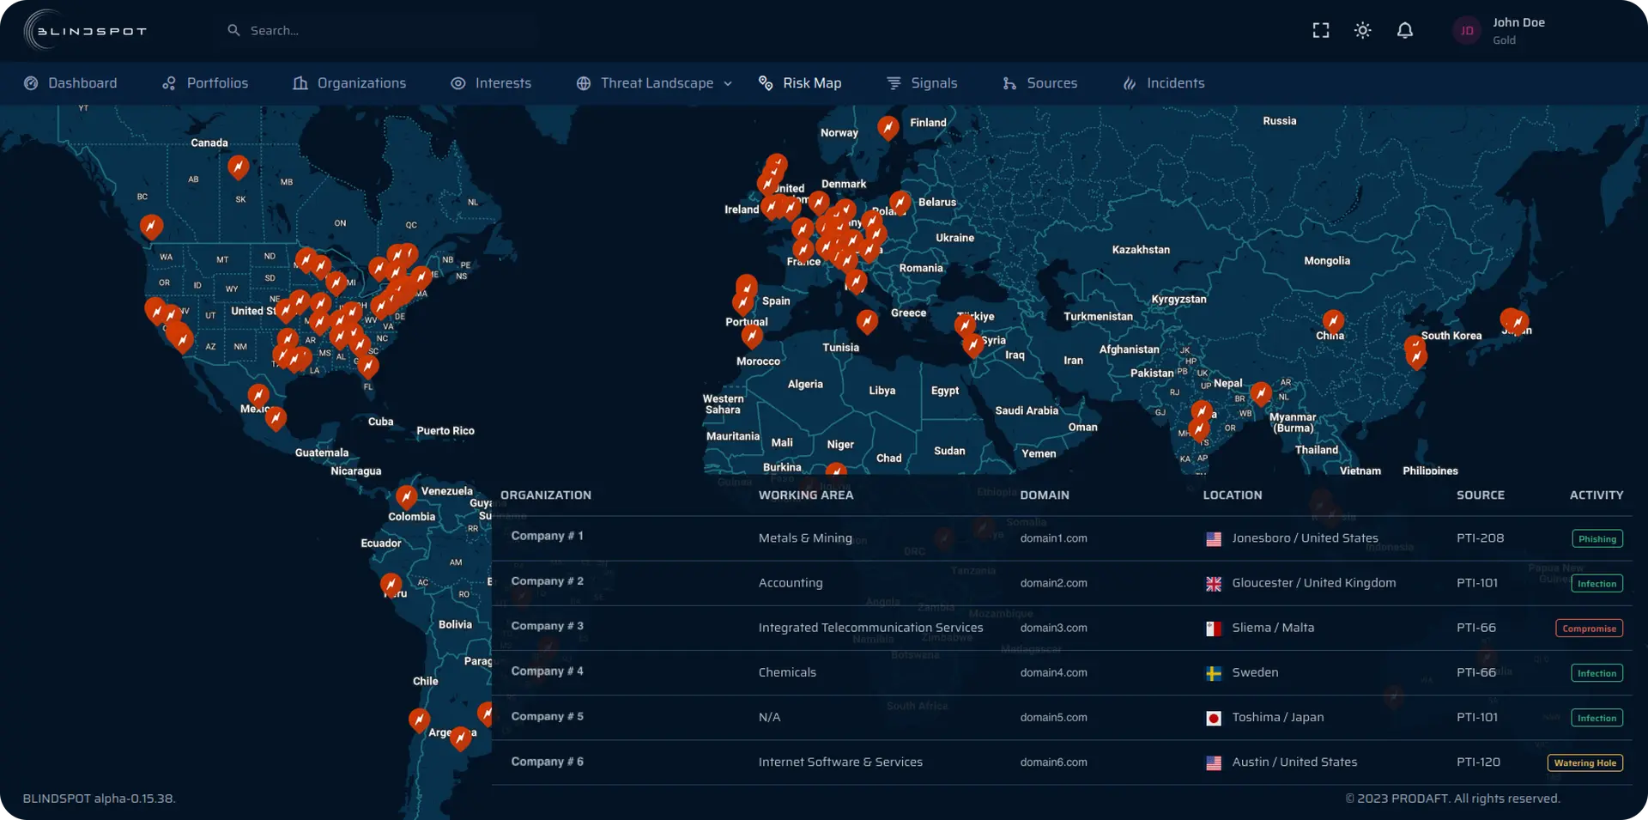
Task: Open notifications bell
Action: tap(1405, 30)
